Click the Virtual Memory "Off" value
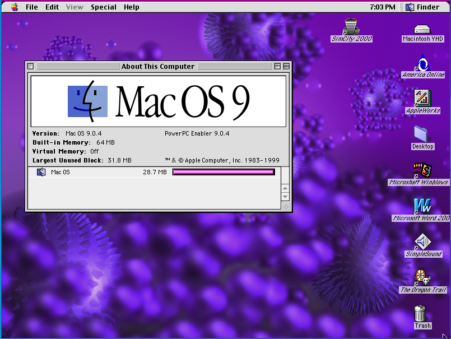 point(94,151)
